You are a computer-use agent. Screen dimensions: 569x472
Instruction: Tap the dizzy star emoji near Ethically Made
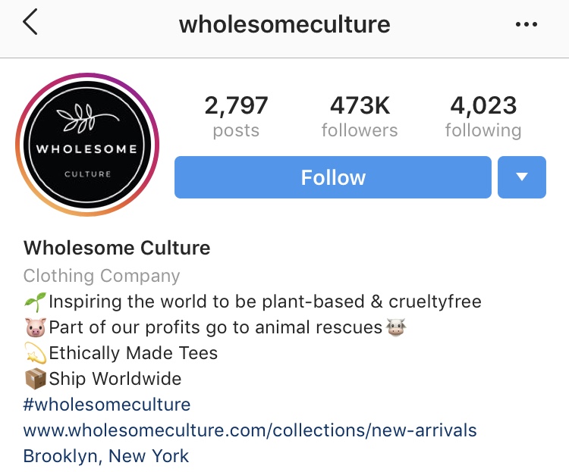tap(36, 353)
